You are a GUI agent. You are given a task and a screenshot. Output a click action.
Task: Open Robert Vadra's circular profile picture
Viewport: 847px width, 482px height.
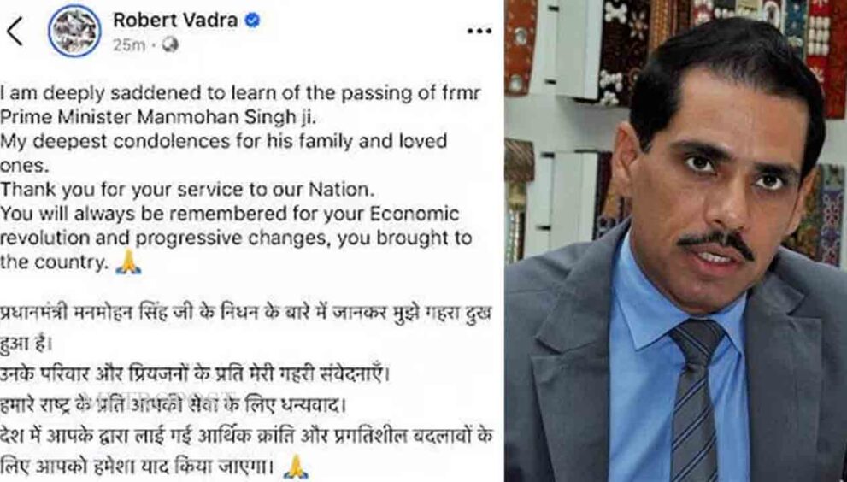[x=74, y=31]
